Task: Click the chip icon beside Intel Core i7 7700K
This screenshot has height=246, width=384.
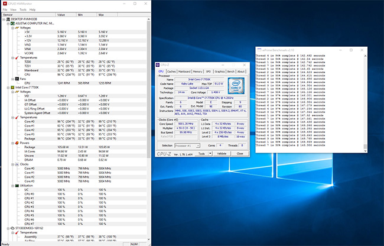Action: pyautogui.click(x=12, y=88)
